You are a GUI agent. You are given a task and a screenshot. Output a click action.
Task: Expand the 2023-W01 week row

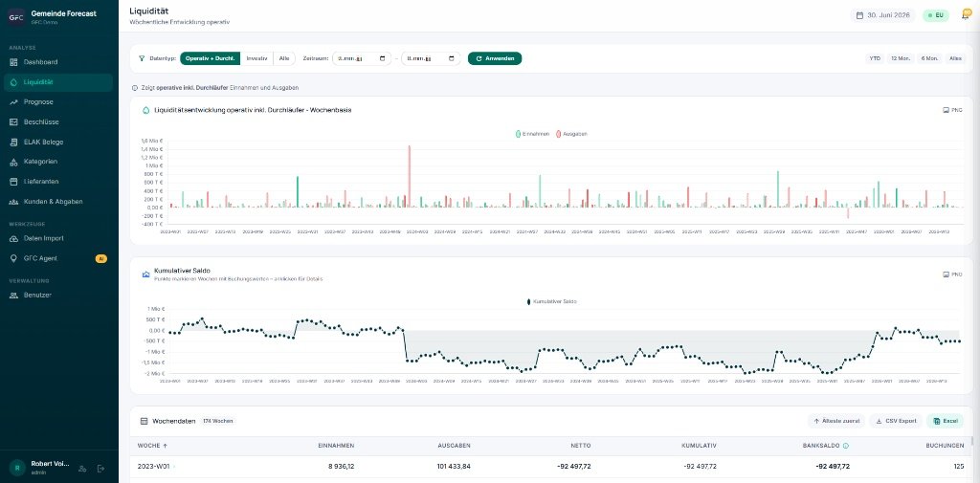tap(551, 467)
